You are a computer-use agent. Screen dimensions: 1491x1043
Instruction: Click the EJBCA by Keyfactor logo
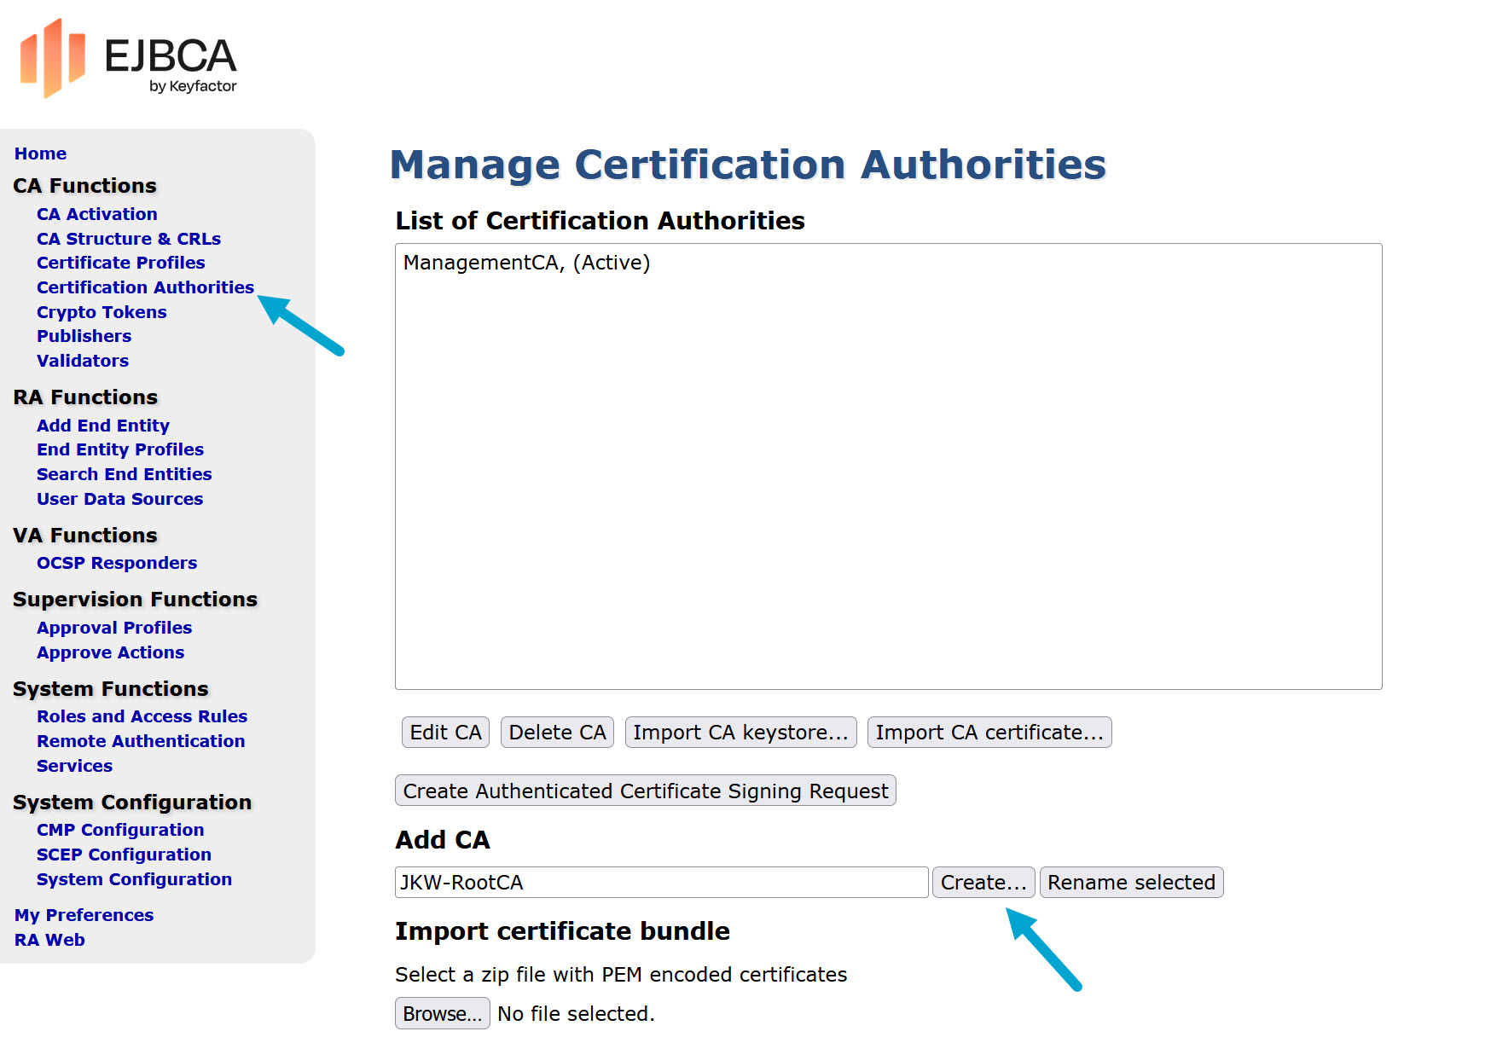coord(128,59)
